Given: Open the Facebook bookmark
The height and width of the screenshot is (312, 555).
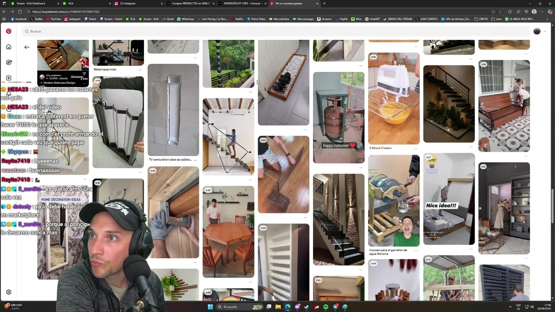Looking at the screenshot, I should (x=19, y=19).
